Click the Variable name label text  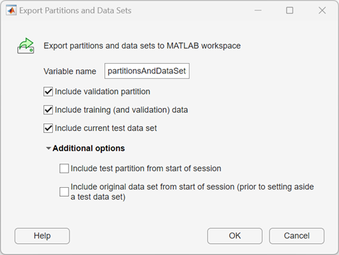69,71
